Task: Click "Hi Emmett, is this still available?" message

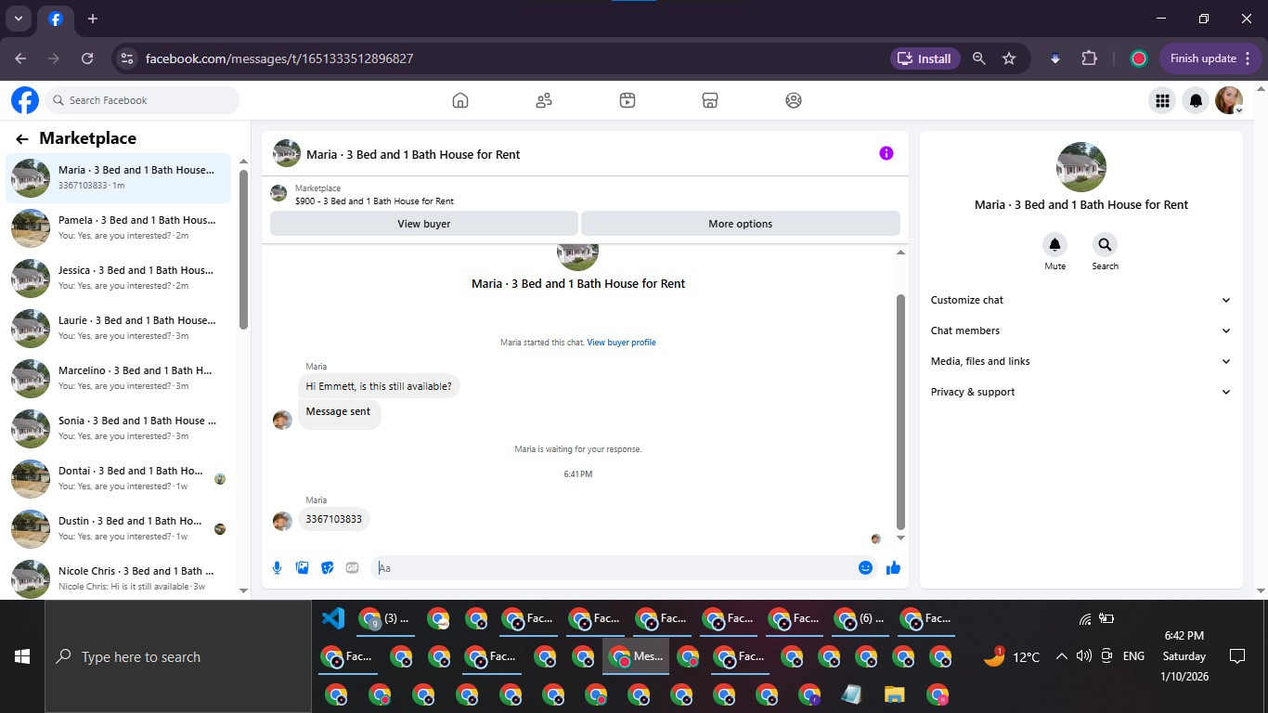Action: coord(379,385)
